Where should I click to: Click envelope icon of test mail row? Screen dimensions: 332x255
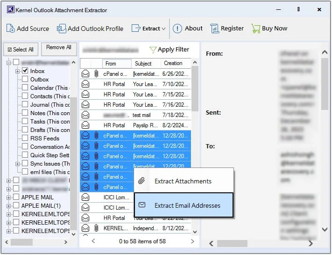tap(85, 115)
